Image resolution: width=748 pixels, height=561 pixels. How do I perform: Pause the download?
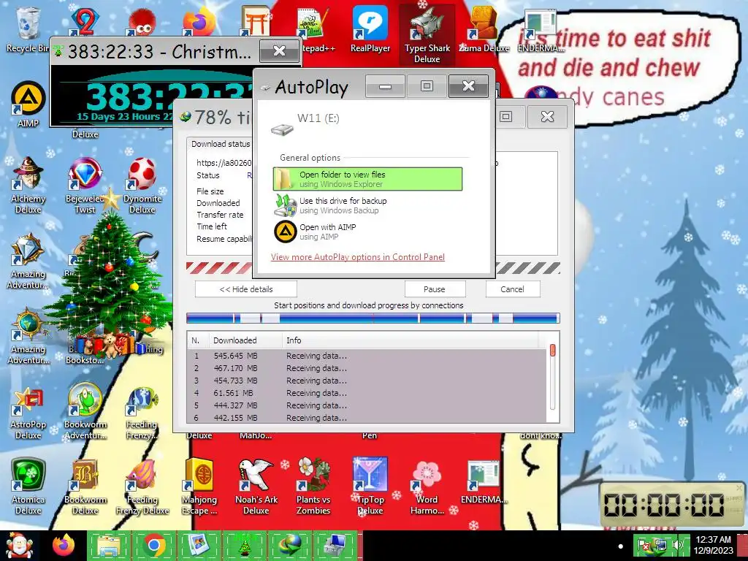pyautogui.click(x=435, y=289)
